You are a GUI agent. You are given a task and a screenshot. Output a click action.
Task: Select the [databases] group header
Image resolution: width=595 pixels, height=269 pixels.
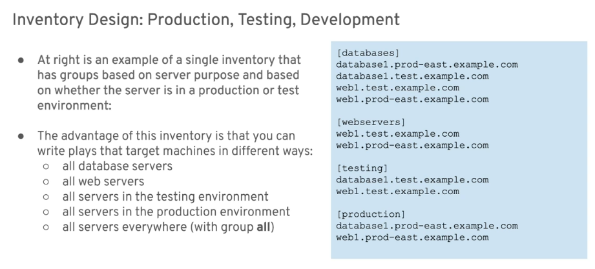click(x=368, y=53)
